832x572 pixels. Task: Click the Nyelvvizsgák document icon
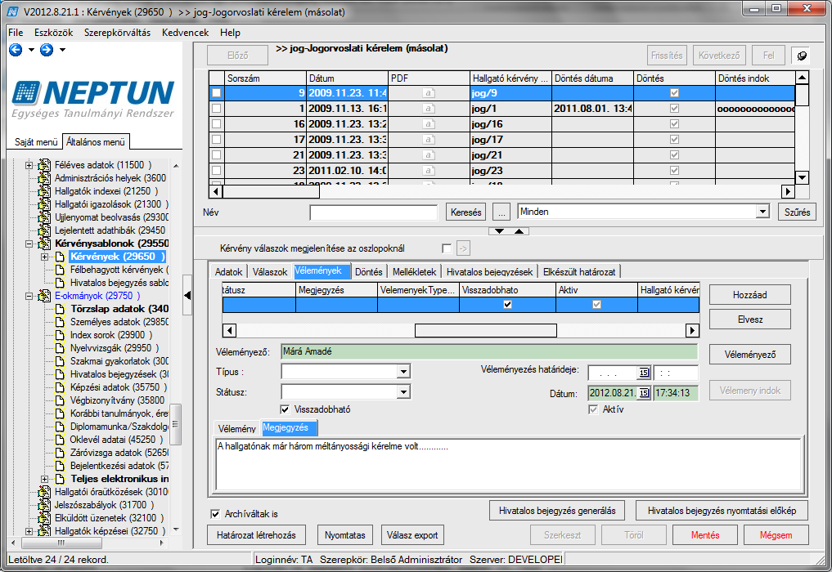pyautogui.click(x=61, y=348)
